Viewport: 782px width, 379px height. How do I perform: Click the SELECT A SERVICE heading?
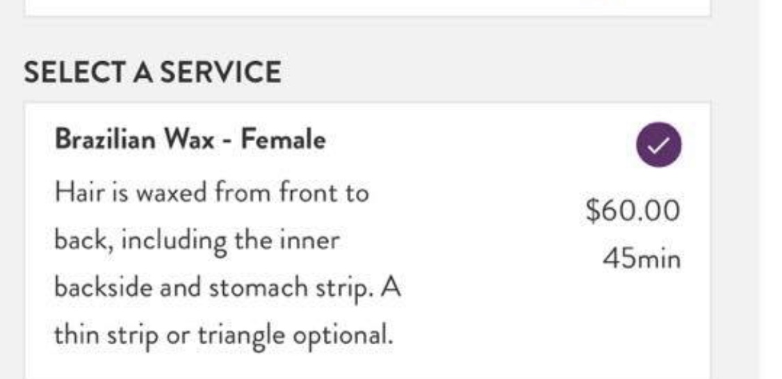point(152,72)
